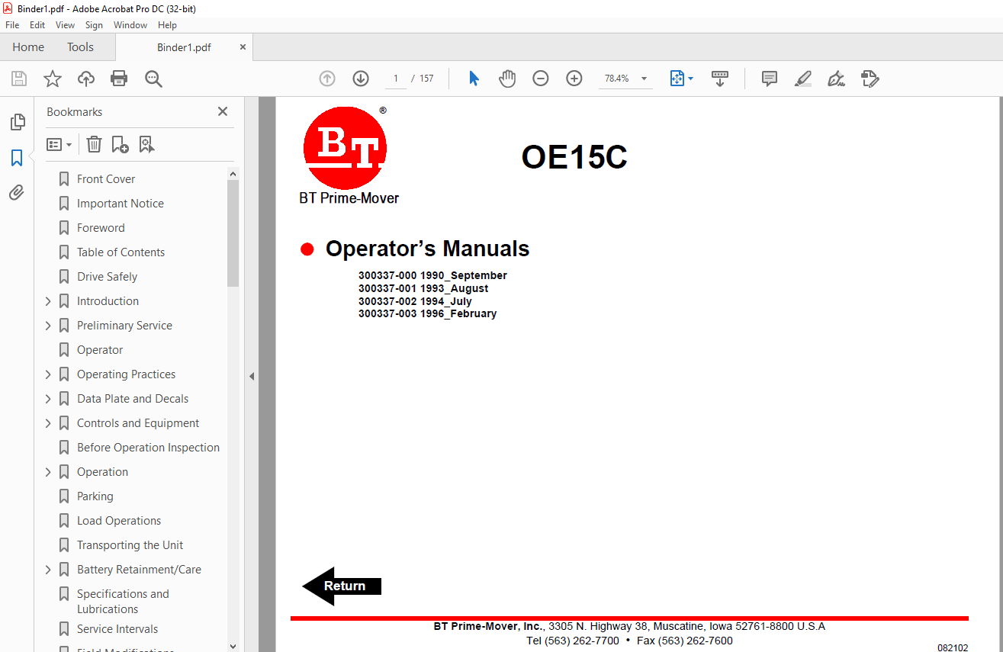The image size is (1003, 652).
Task: Go to Service Intervals bookmark
Action: [x=117, y=629]
